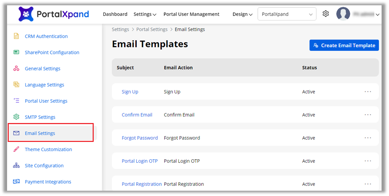Open the gear settings icon in header
389x196 pixels.
325,14
